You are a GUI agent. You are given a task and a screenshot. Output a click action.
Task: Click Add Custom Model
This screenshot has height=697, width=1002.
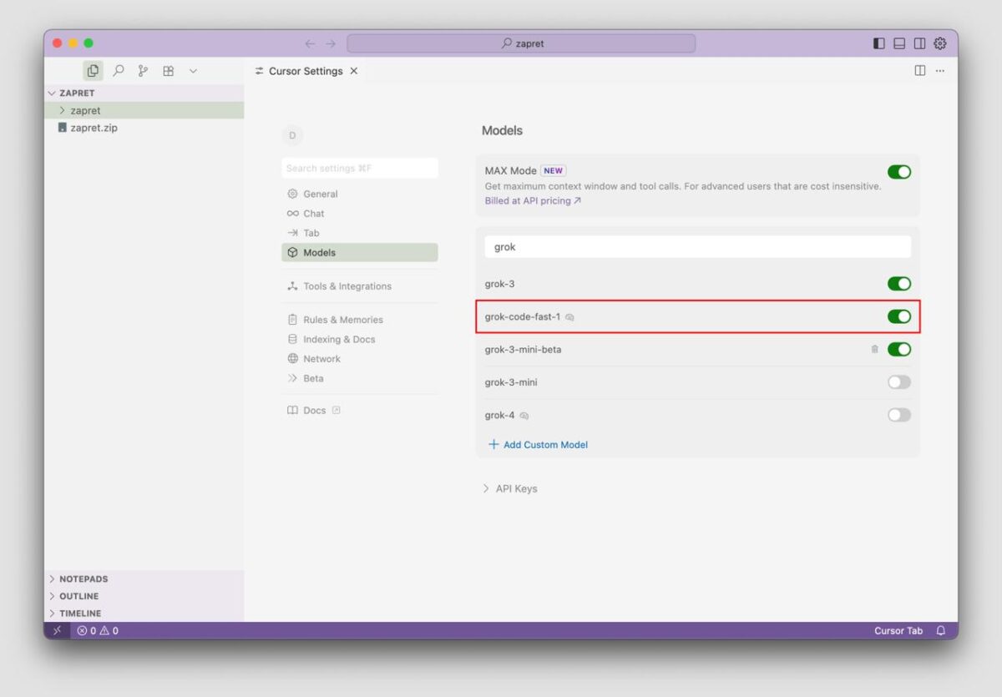coord(544,445)
